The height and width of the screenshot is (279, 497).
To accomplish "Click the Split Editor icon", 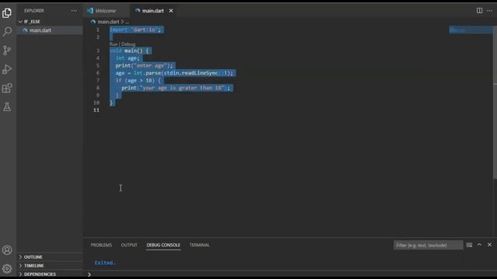I will [x=479, y=10].
